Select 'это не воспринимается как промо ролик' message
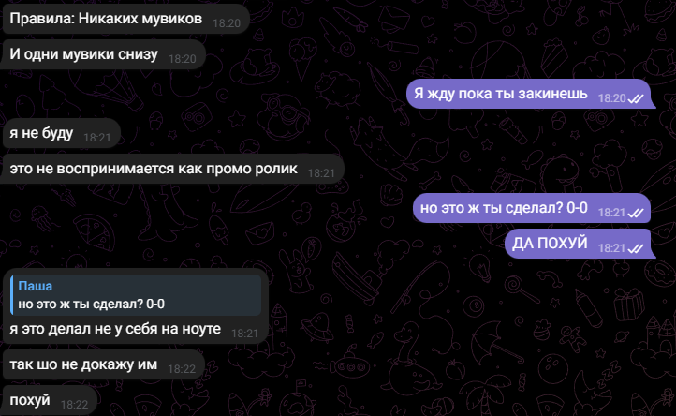 (172, 169)
